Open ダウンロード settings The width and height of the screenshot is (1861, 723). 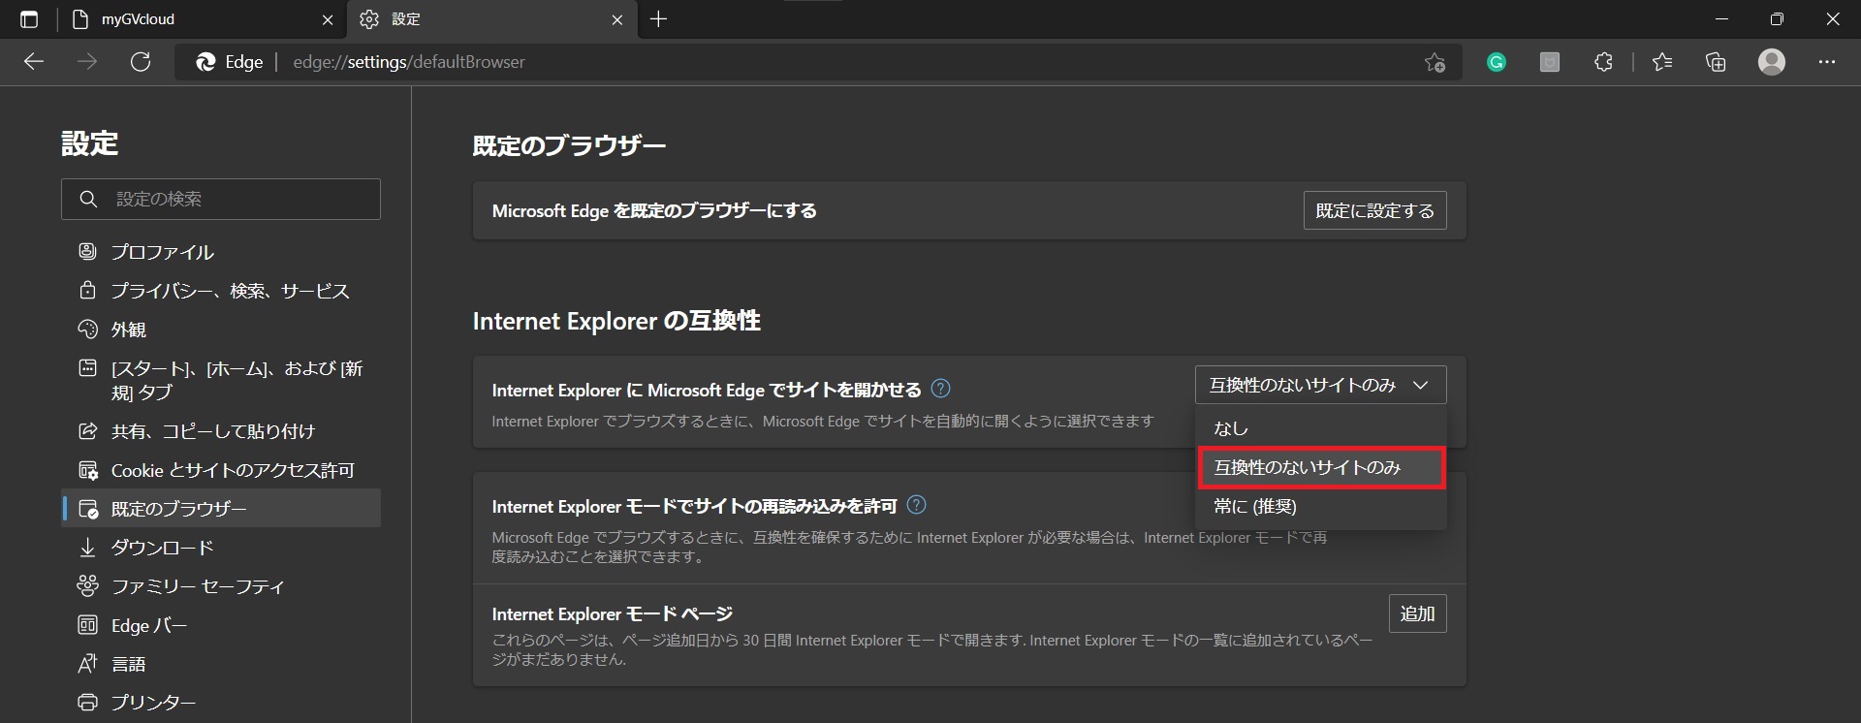(221, 548)
